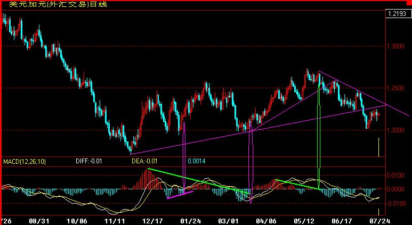Viewport: 412px width, 225px height.
Task: Click the 1.3000 price axis label
Action: (x=395, y=46)
